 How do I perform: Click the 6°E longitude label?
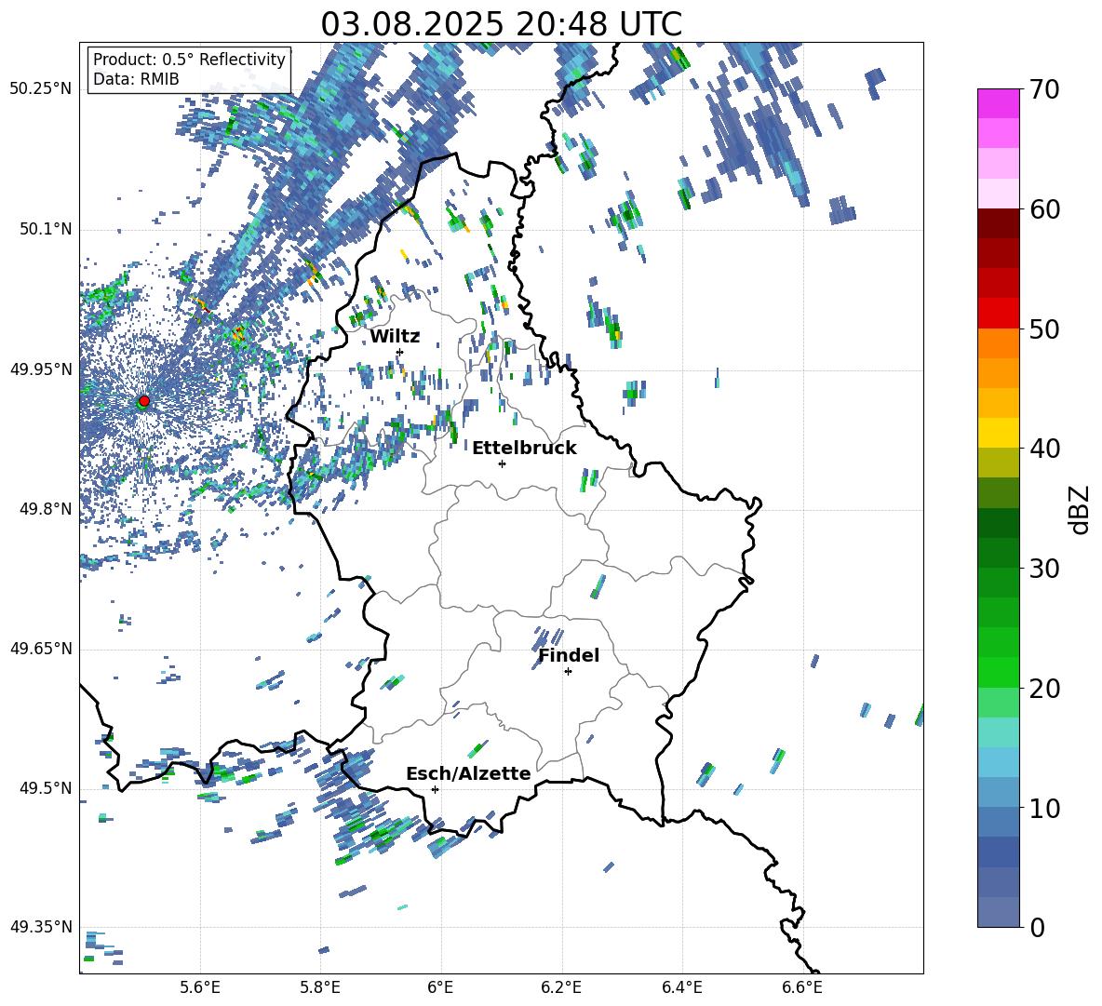tap(440, 988)
